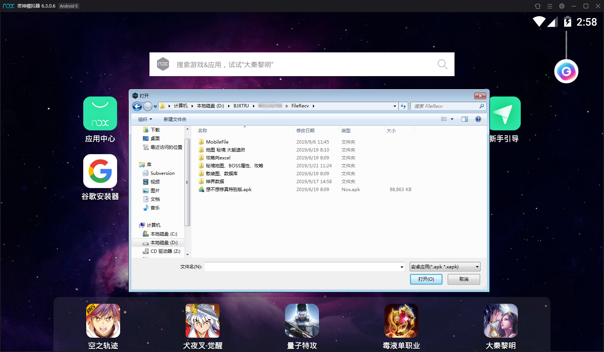Viewport: 604px width, 352px height.
Task: Click the 打开(O) button to open the file
Action: tap(426, 279)
